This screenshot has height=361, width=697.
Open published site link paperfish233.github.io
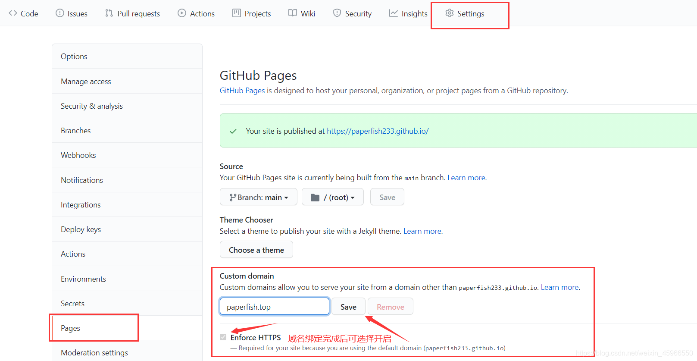(x=378, y=131)
